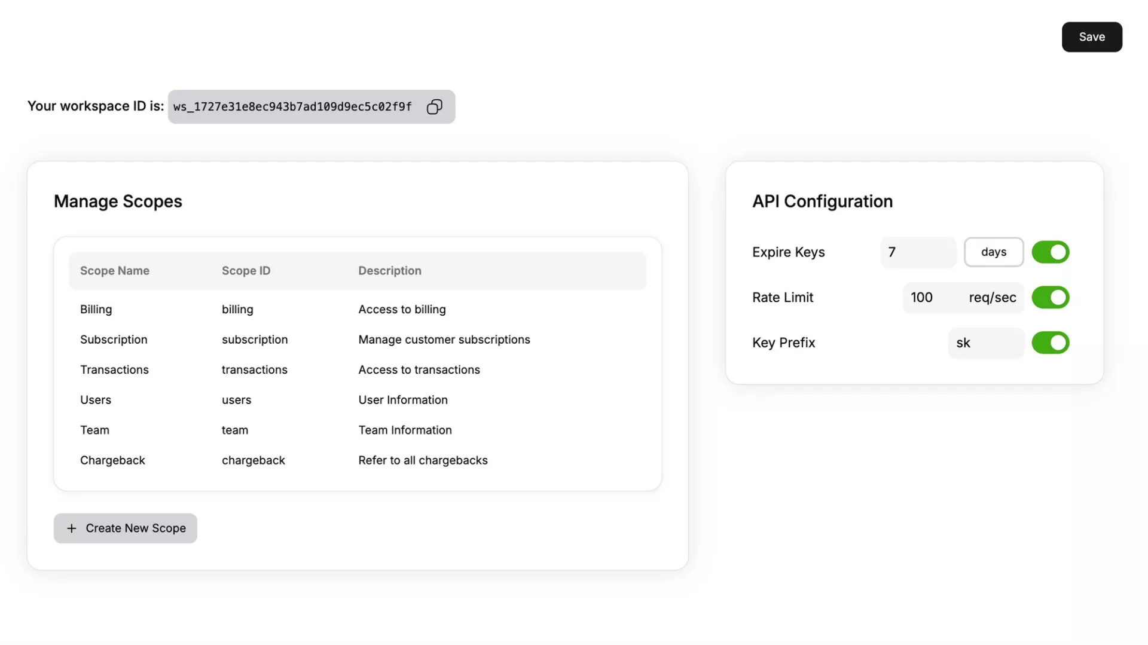Click the Team scope row

tap(357, 430)
